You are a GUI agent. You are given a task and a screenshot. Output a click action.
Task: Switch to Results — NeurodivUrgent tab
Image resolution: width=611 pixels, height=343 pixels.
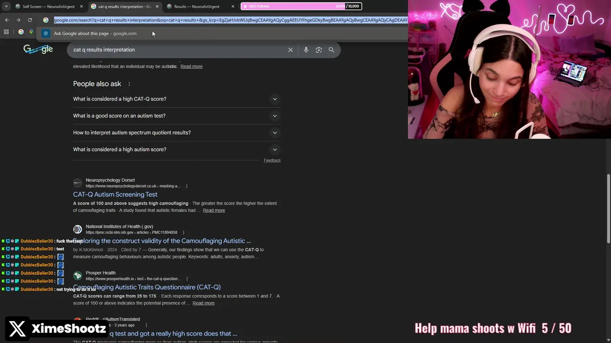(x=197, y=7)
